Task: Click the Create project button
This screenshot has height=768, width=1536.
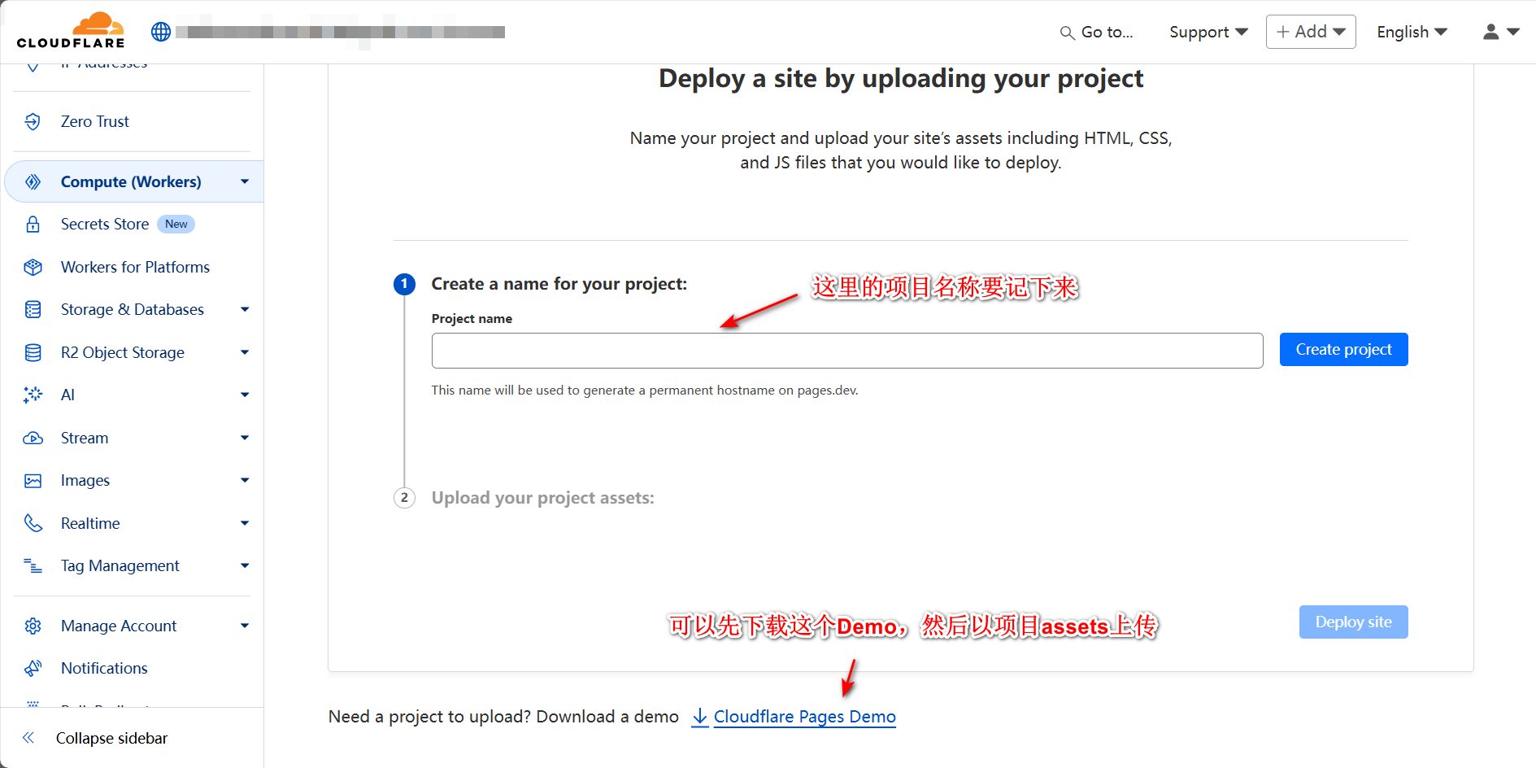Action: point(1343,350)
